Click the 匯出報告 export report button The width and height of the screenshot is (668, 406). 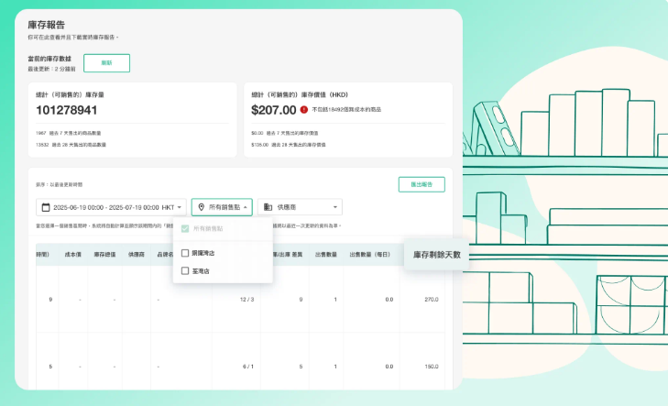422,184
